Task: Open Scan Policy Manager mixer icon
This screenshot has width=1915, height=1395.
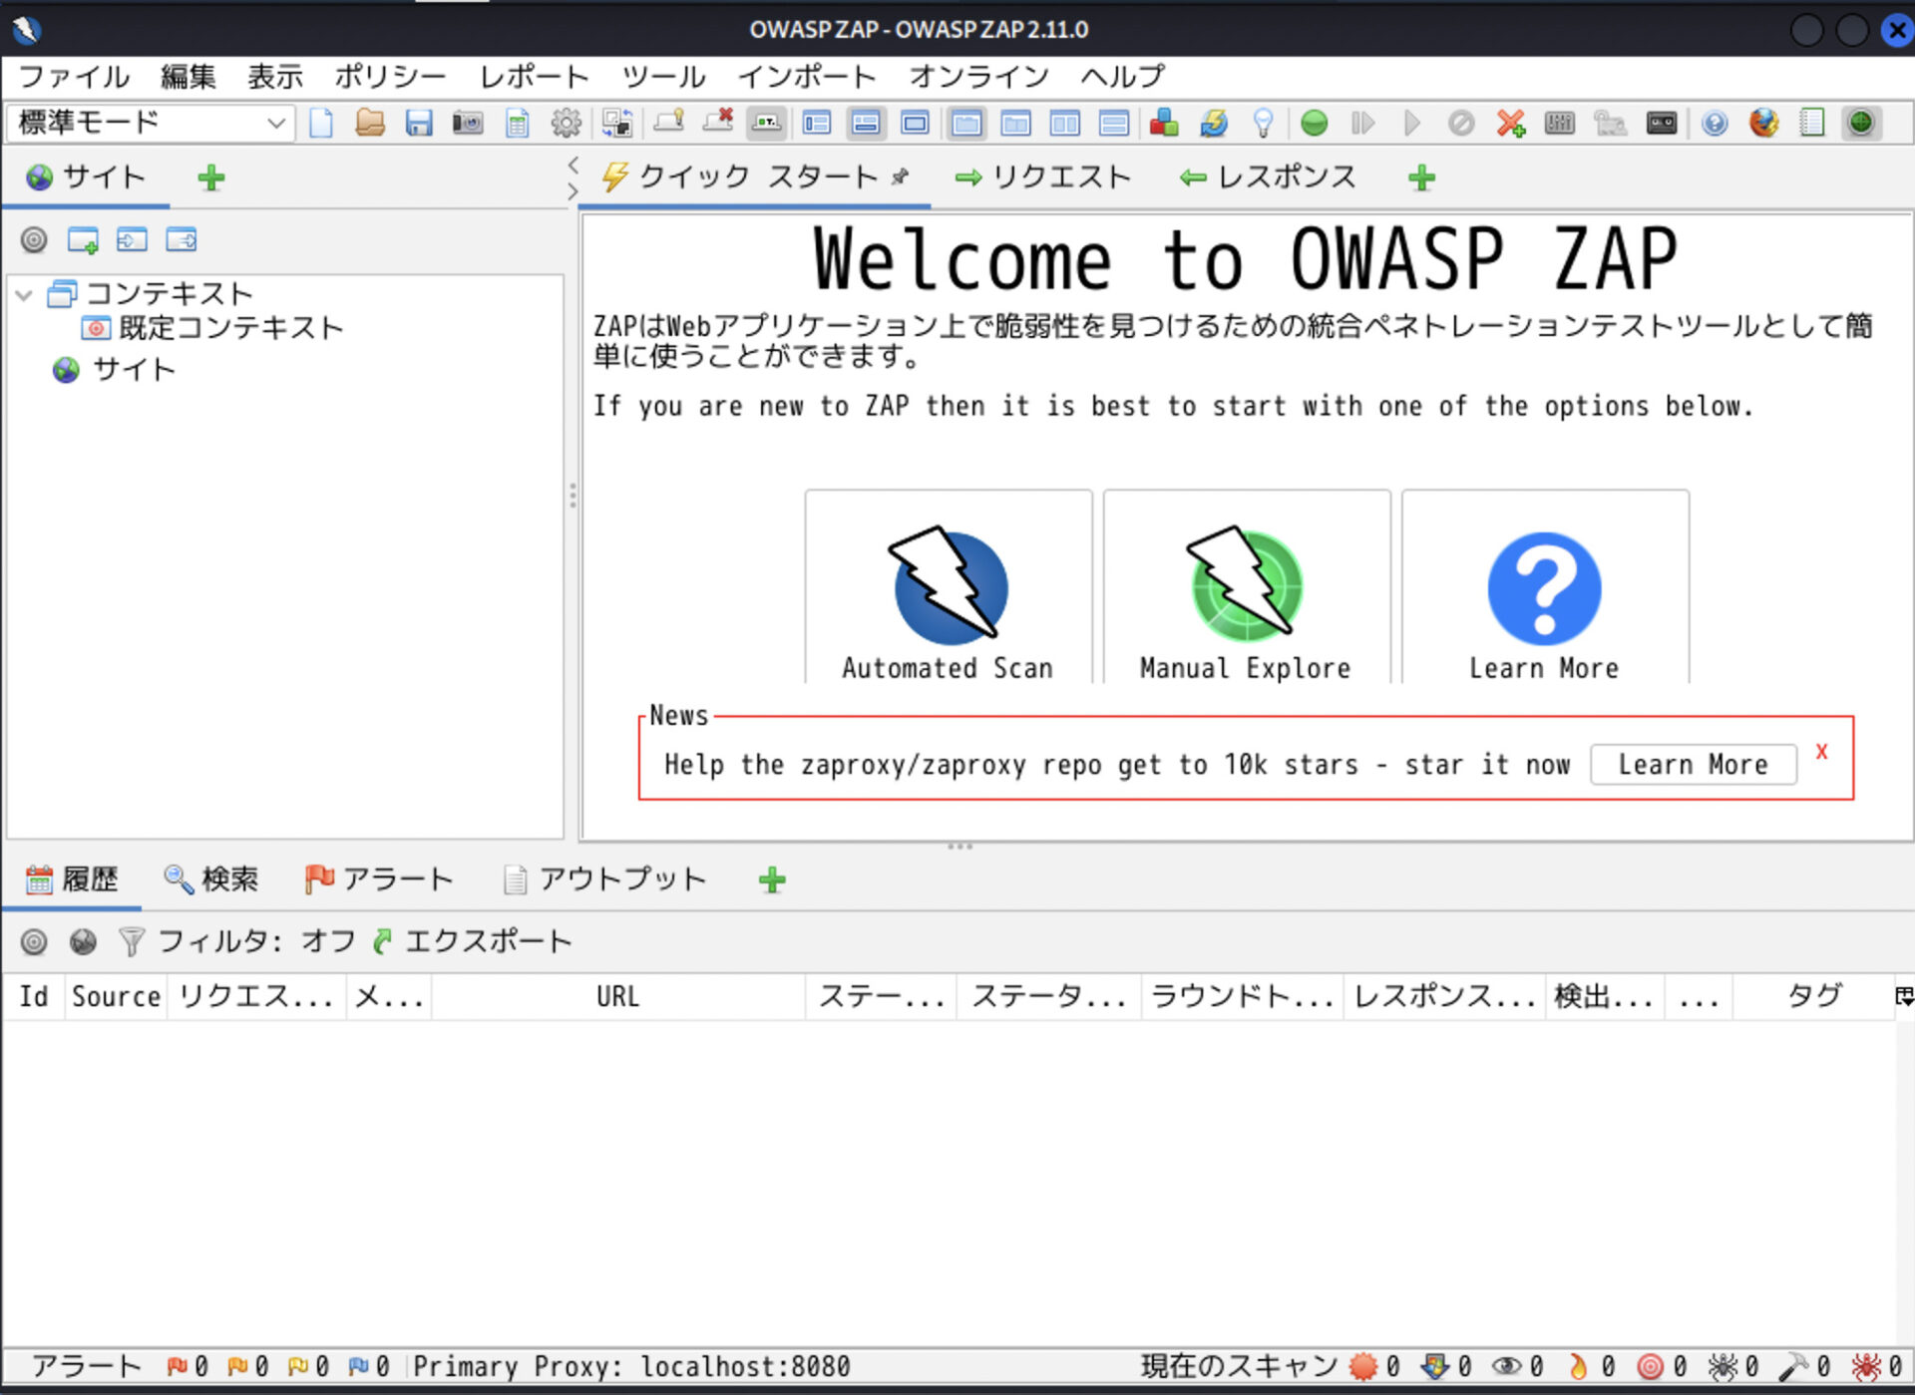Action: click(x=1559, y=123)
